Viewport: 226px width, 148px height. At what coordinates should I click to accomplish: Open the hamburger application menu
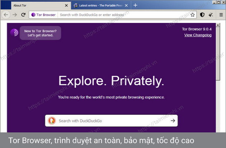(221, 15)
